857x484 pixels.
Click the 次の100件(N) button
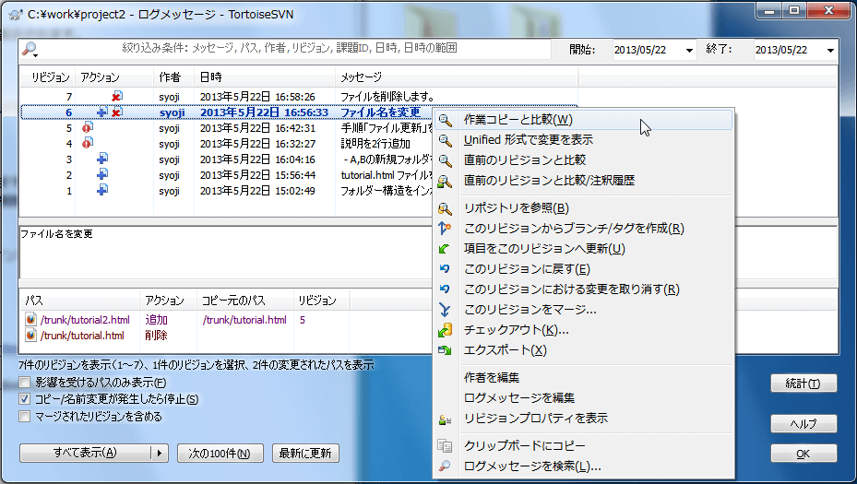[x=220, y=454]
